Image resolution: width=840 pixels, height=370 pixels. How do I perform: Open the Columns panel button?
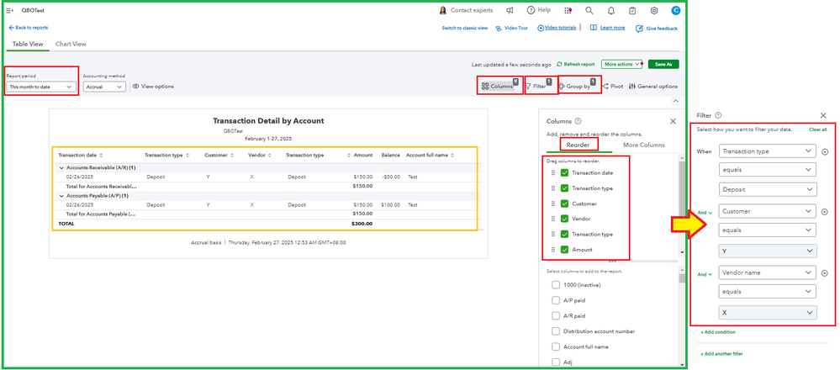click(498, 86)
